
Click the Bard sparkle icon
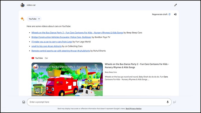[x=22, y=19]
